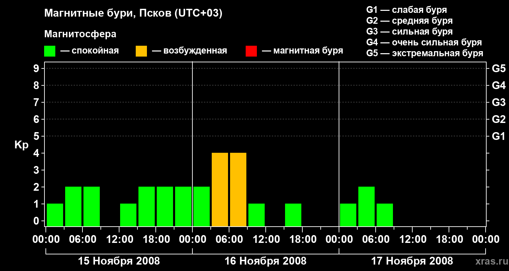Click the Kp 2 bar for 03:00–06:00 on 17 November
The image size is (509, 271).
(366, 206)
